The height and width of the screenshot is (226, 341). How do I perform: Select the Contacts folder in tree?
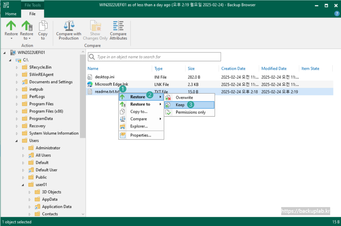coord(50,214)
